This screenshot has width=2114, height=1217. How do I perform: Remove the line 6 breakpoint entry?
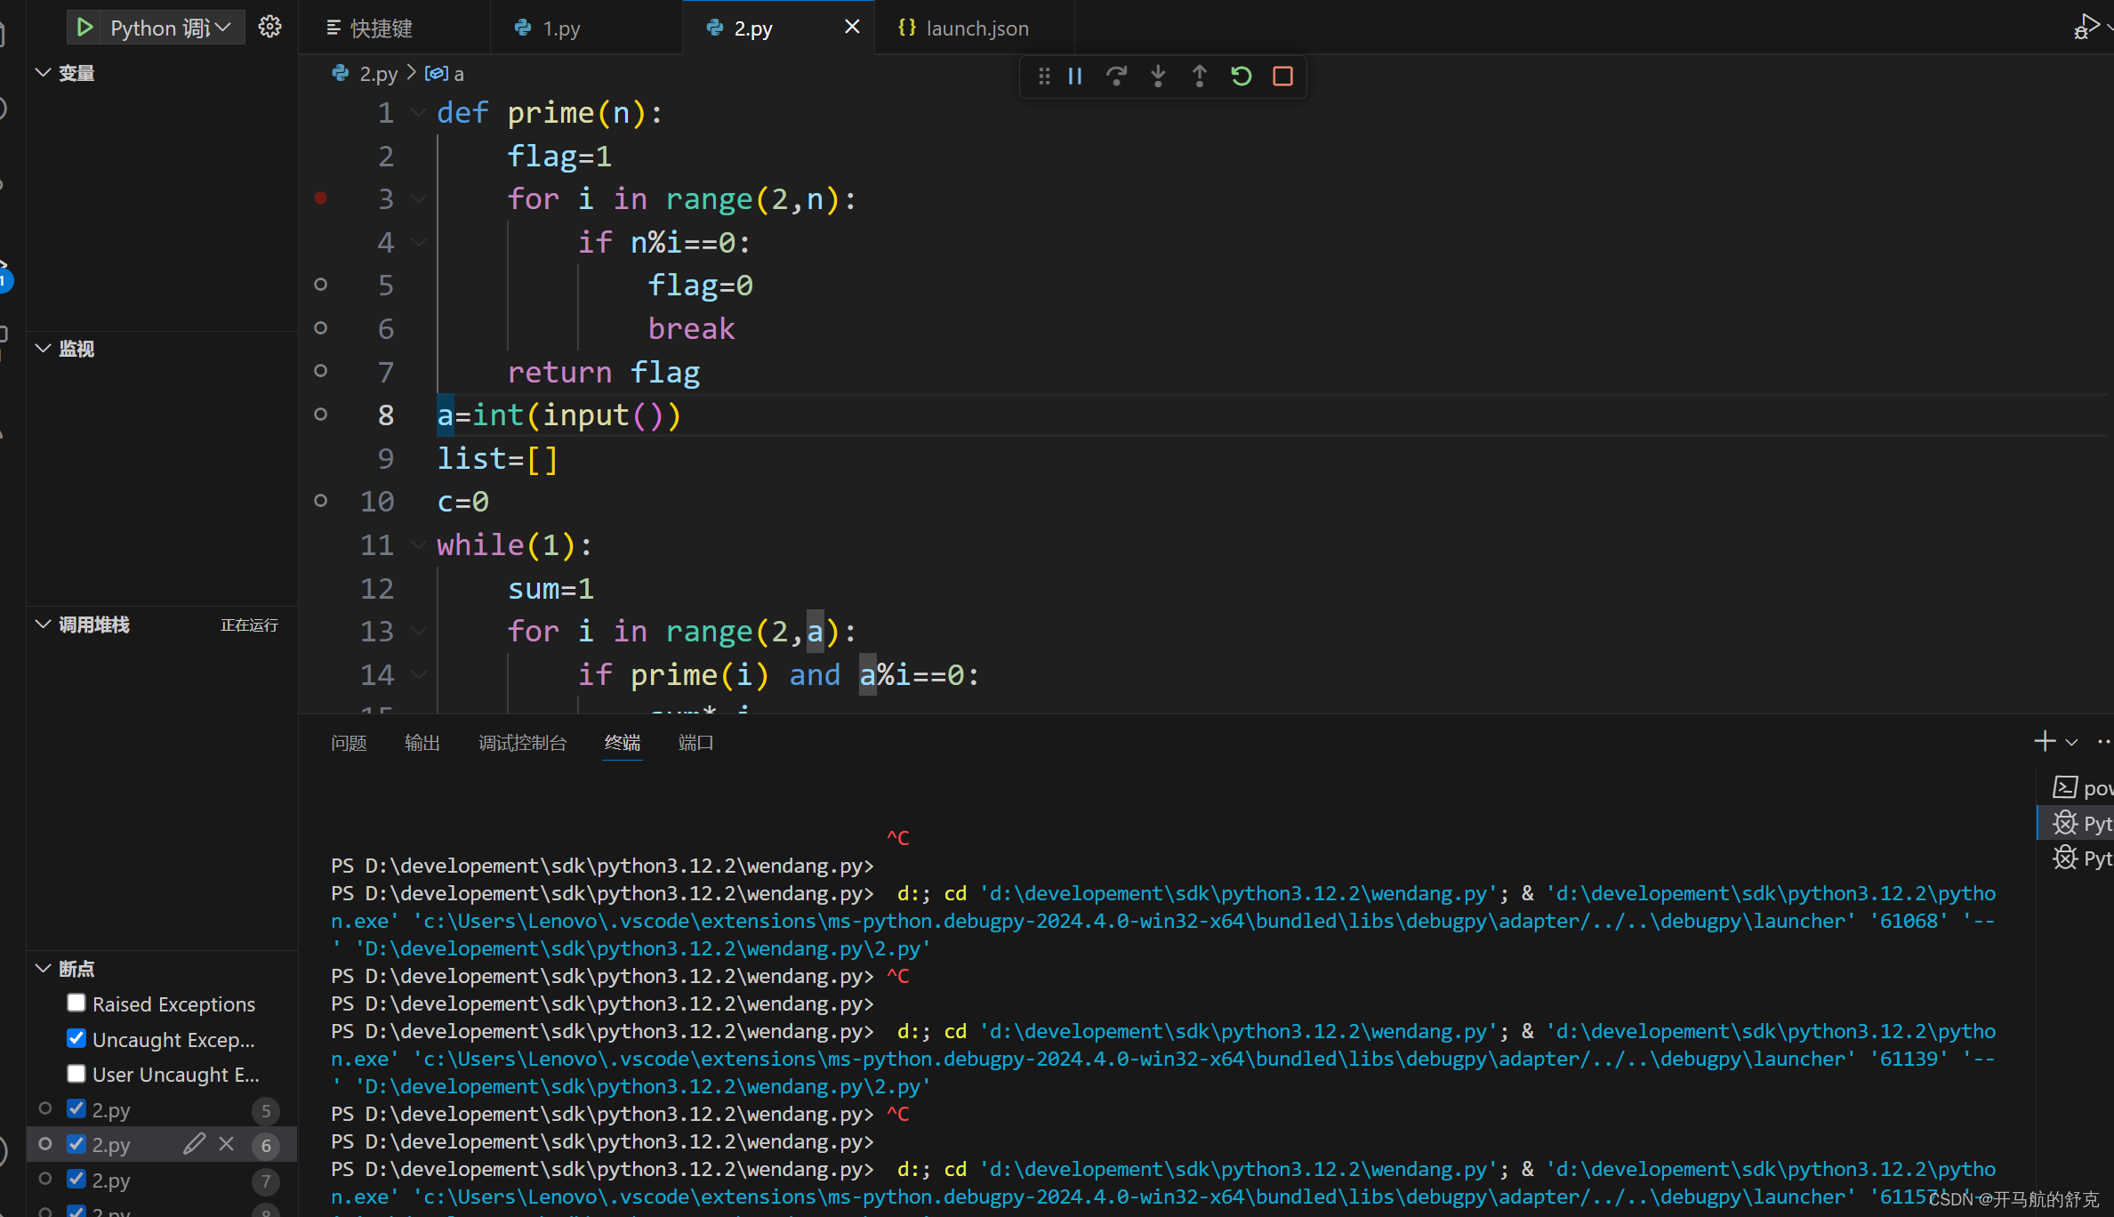click(227, 1144)
